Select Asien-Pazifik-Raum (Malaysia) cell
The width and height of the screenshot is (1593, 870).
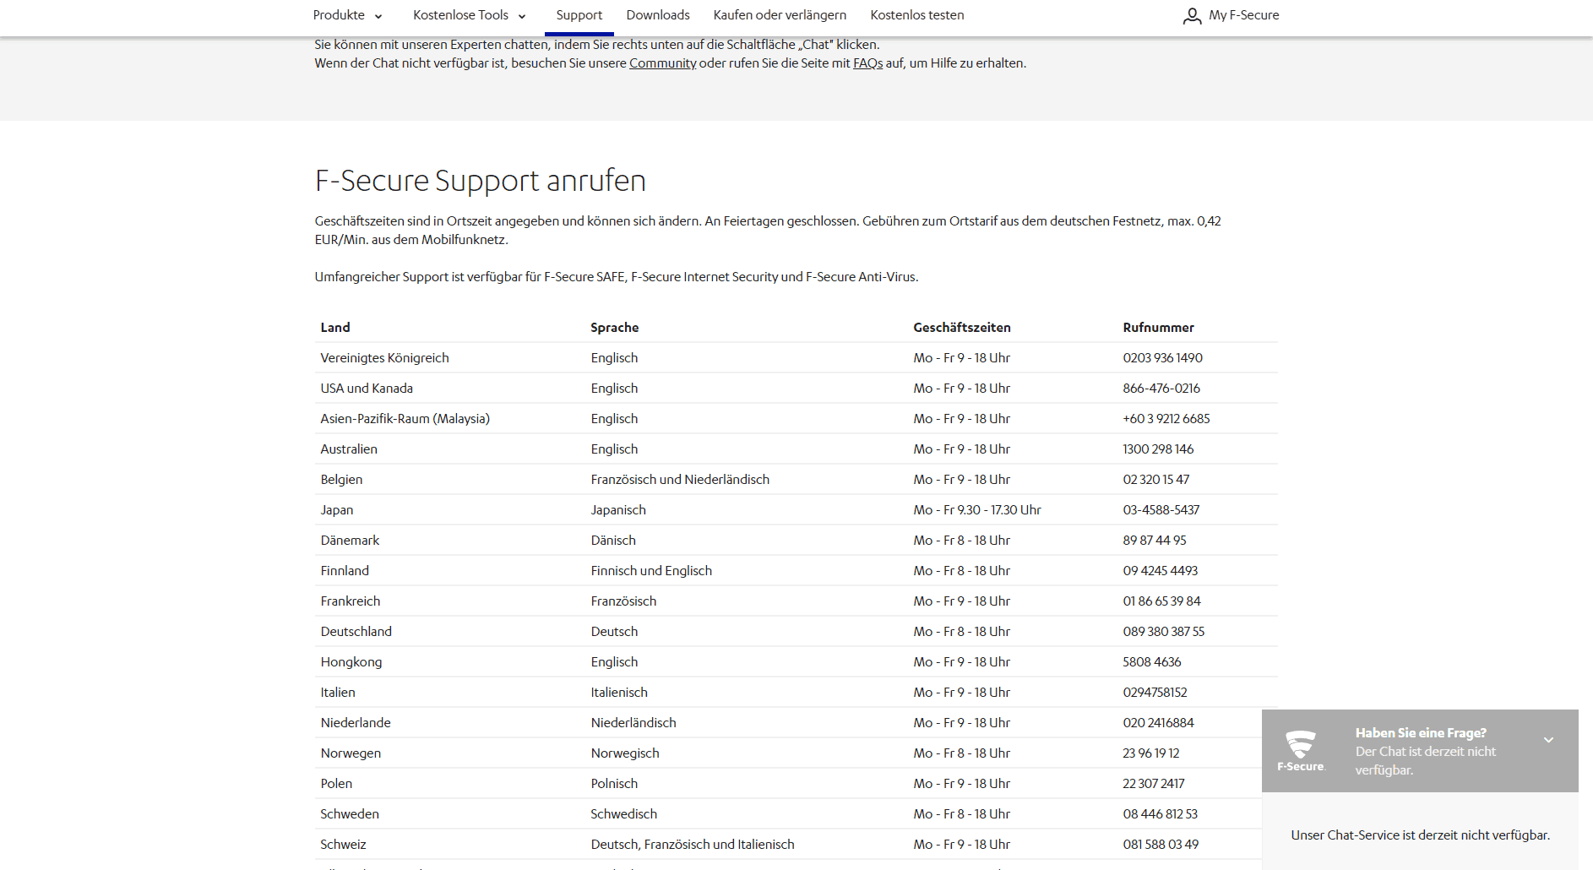(x=405, y=419)
